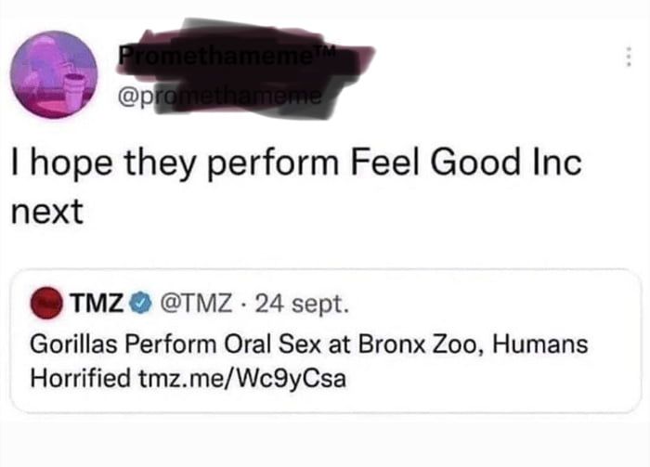650x467 pixels.
Task: Click the word "Horrified" before the link
Action: pos(80,380)
